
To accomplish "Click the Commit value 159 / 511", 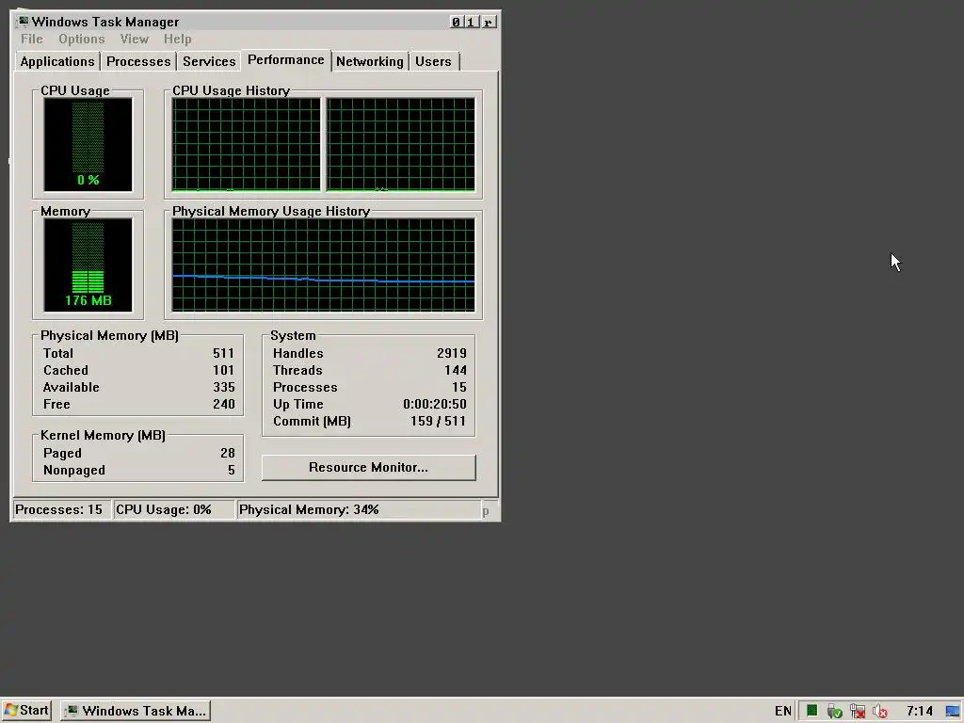I will (x=438, y=421).
